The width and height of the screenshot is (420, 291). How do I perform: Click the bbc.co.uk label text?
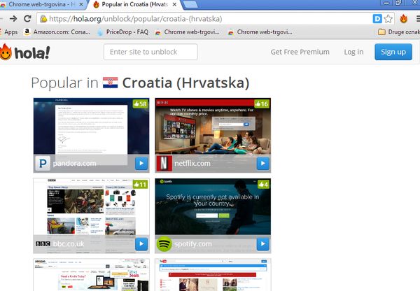[x=69, y=244]
